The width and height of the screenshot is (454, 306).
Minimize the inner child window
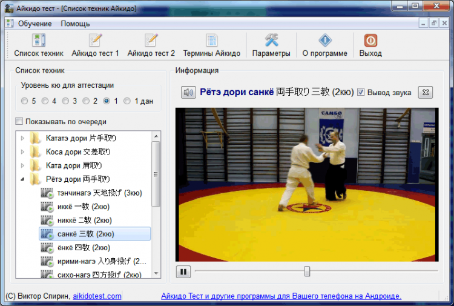(424, 23)
